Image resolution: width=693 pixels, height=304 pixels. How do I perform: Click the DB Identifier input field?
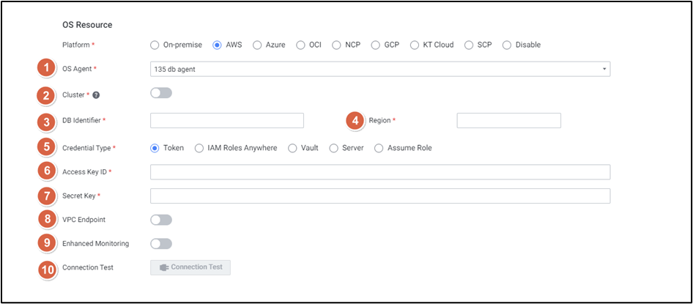pos(226,121)
